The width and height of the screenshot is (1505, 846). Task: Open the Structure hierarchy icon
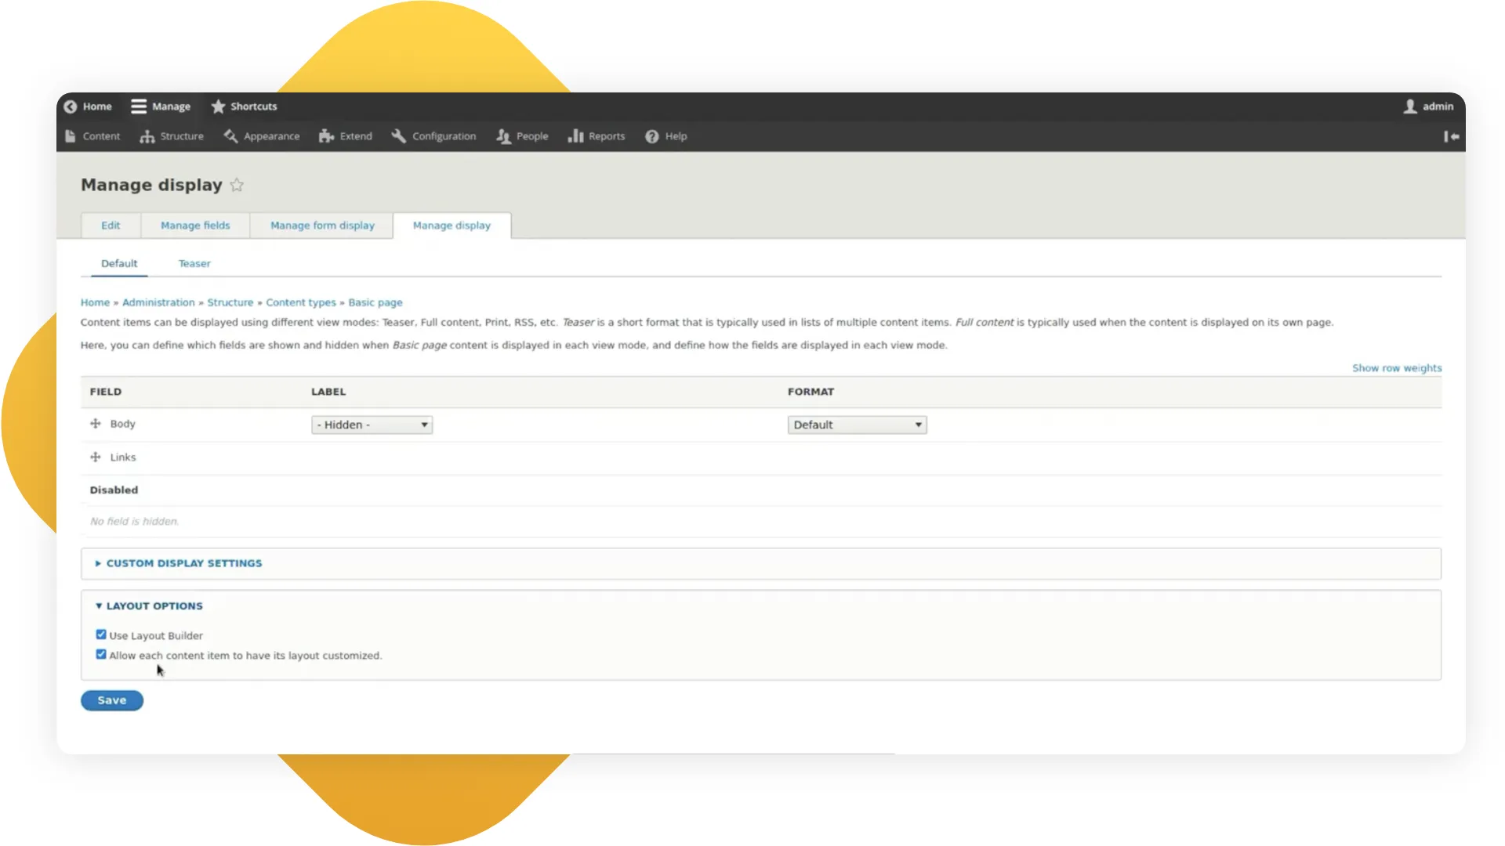coord(147,136)
